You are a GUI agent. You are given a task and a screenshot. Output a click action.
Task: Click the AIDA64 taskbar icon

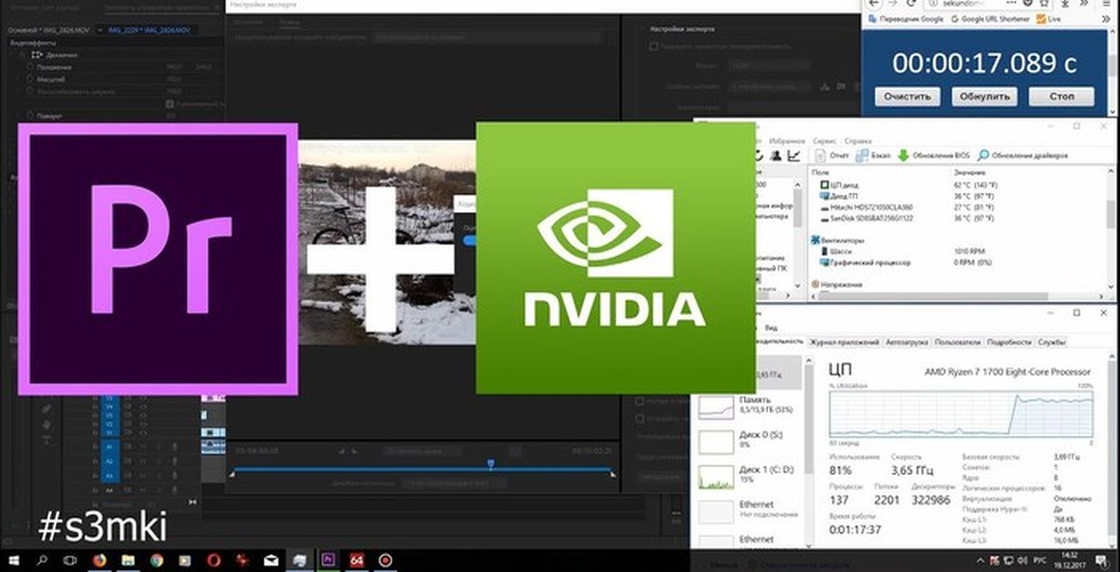pos(357,560)
